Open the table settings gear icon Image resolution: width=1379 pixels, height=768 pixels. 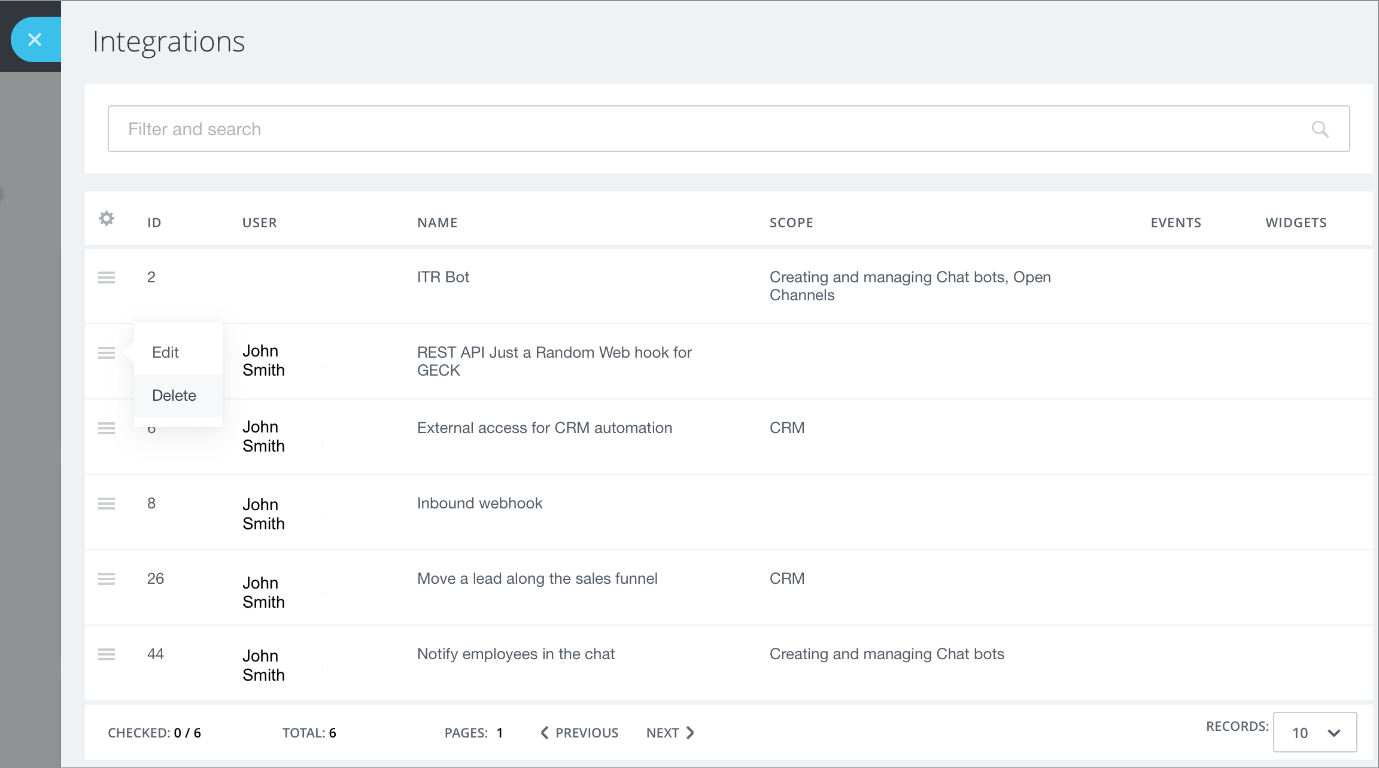tap(107, 220)
